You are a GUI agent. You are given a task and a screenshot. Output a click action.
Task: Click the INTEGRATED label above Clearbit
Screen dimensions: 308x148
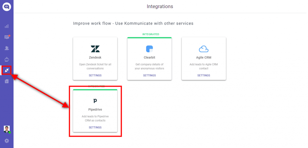tap(151, 34)
